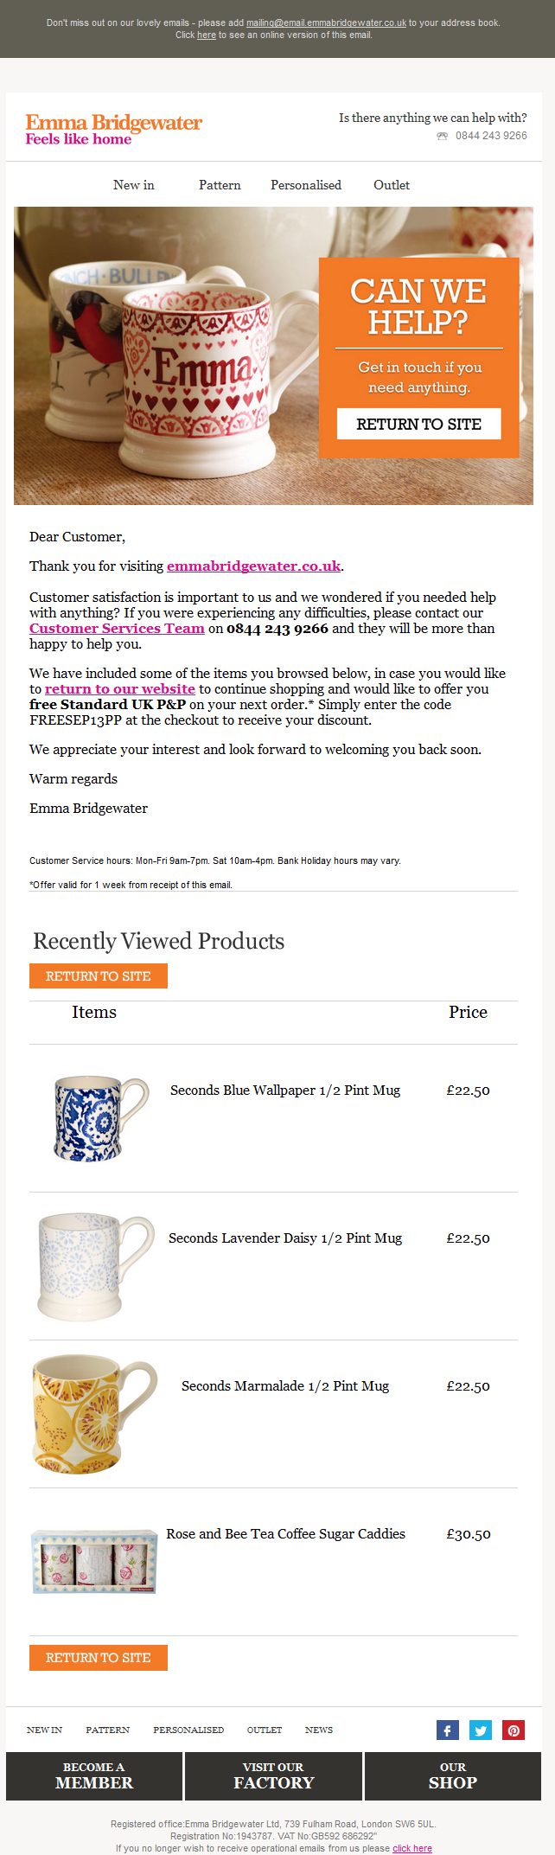Select Personalised in the top navigation
Image resolution: width=555 pixels, height=1855 pixels.
click(306, 185)
